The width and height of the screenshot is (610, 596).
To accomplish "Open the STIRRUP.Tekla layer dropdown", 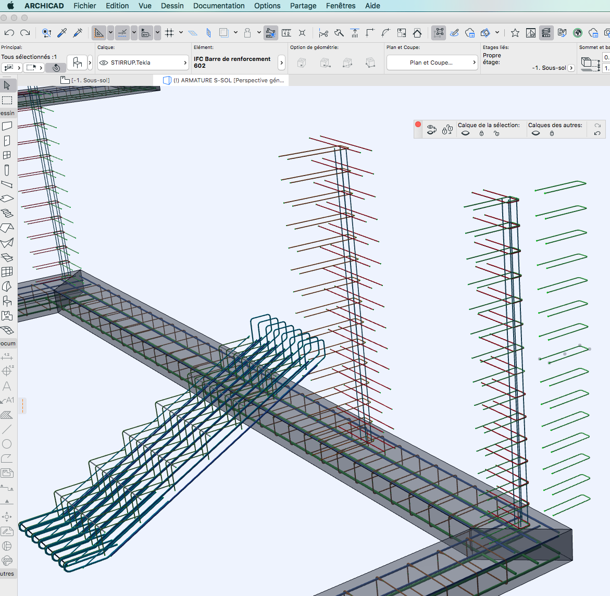I will pos(143,63).
